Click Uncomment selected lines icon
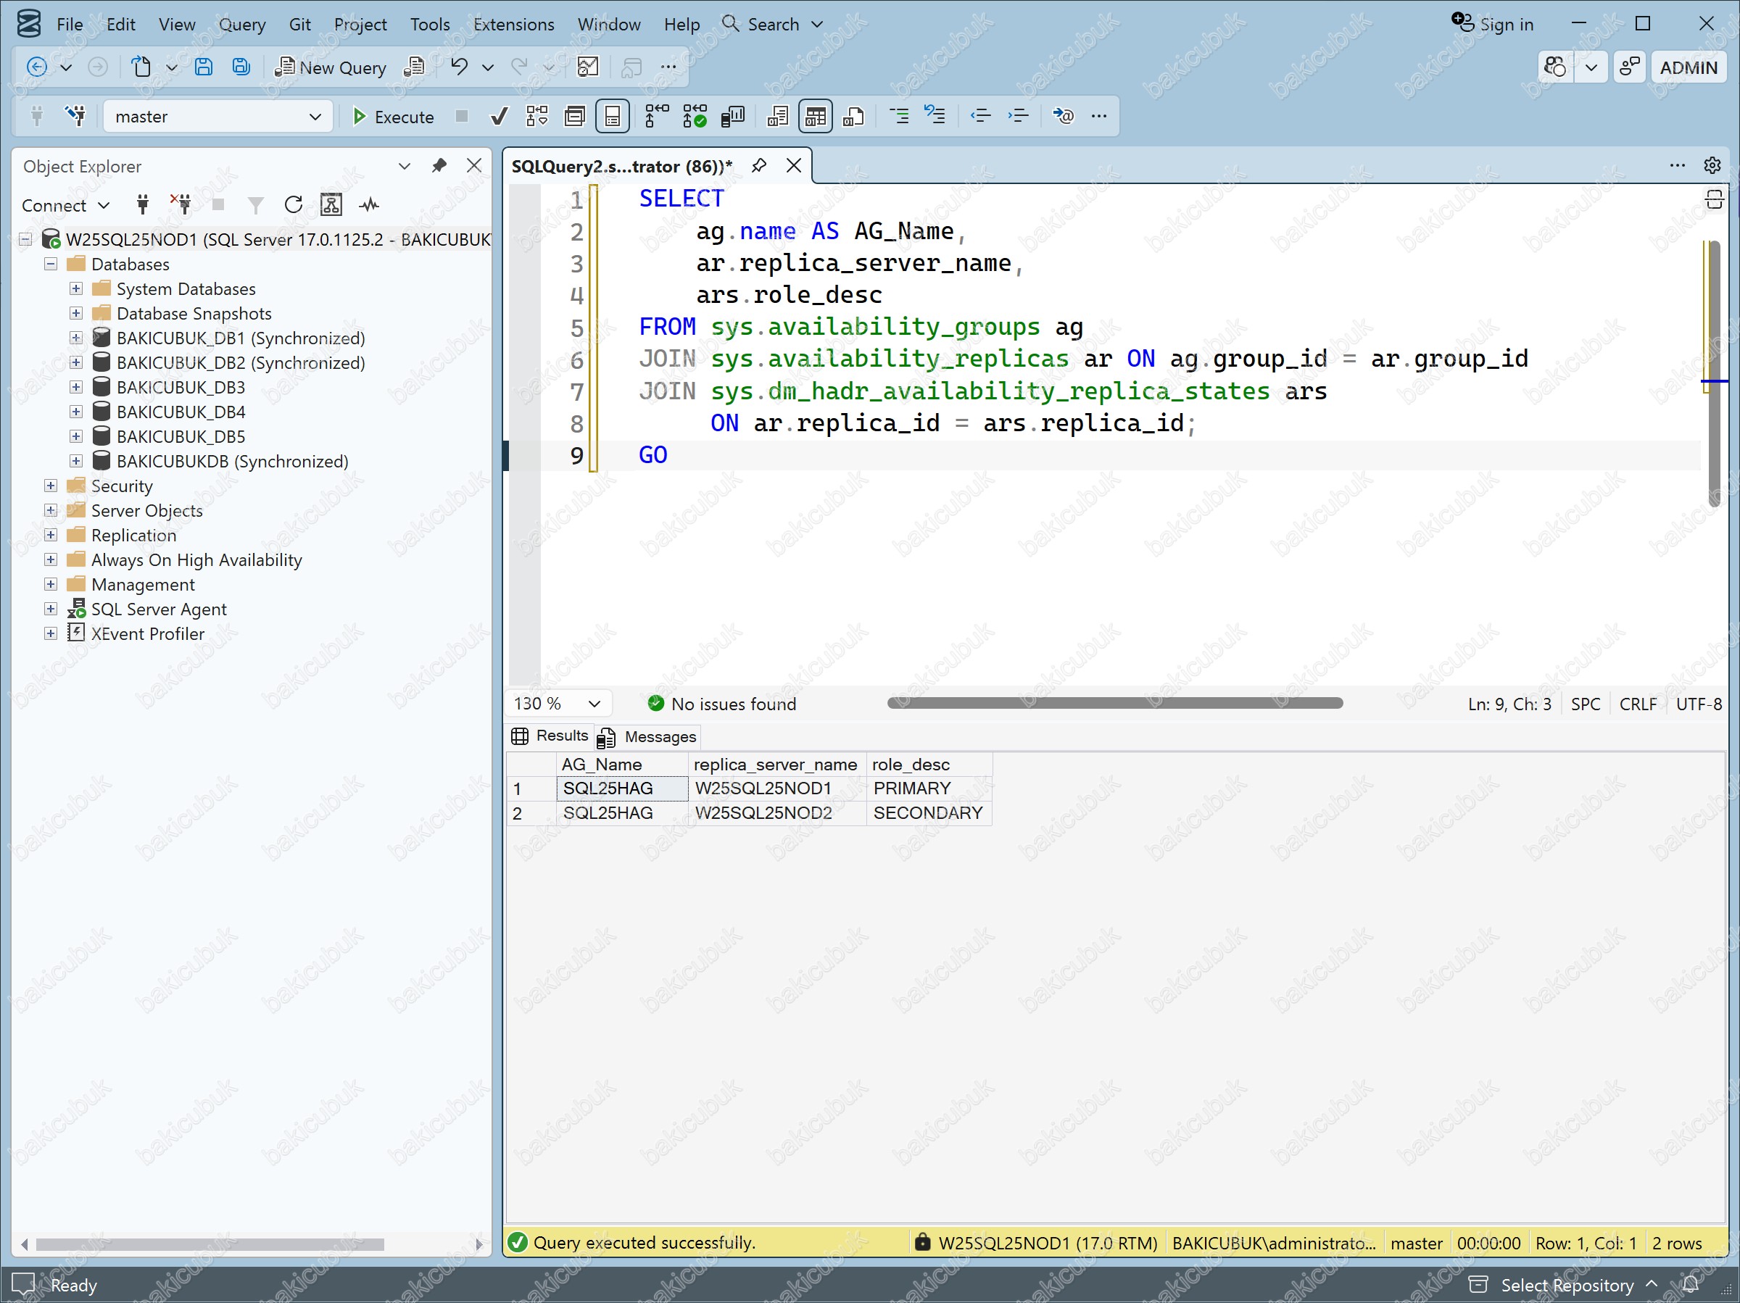 [935, 117]
